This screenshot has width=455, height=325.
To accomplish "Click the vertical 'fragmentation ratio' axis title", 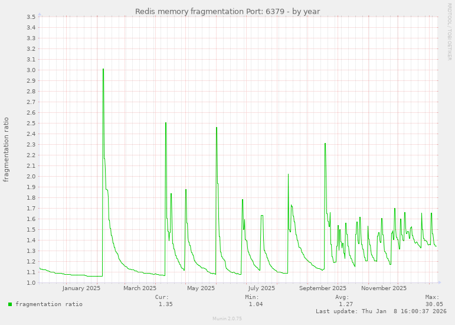I will [6, 149].
